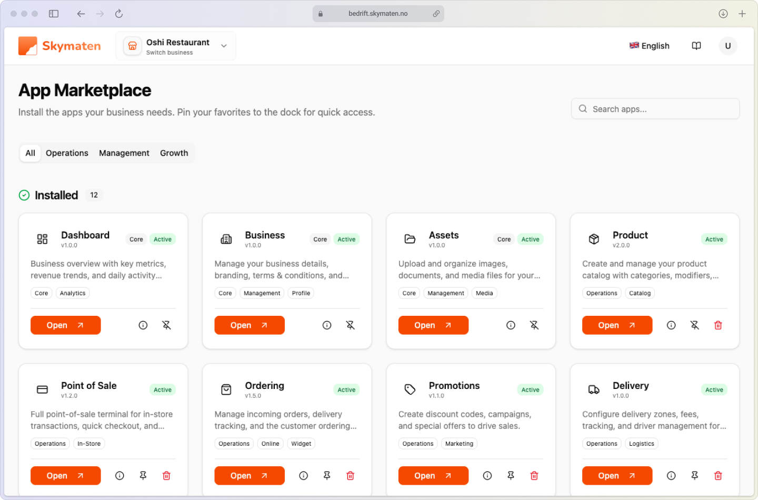Click the Promotions info icon
The width and height of the screenshot is (758, 500).
click(487, 476)
